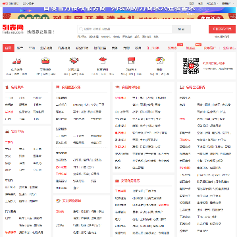
Task: Open the red briefcase category icon
Action: 45,61
